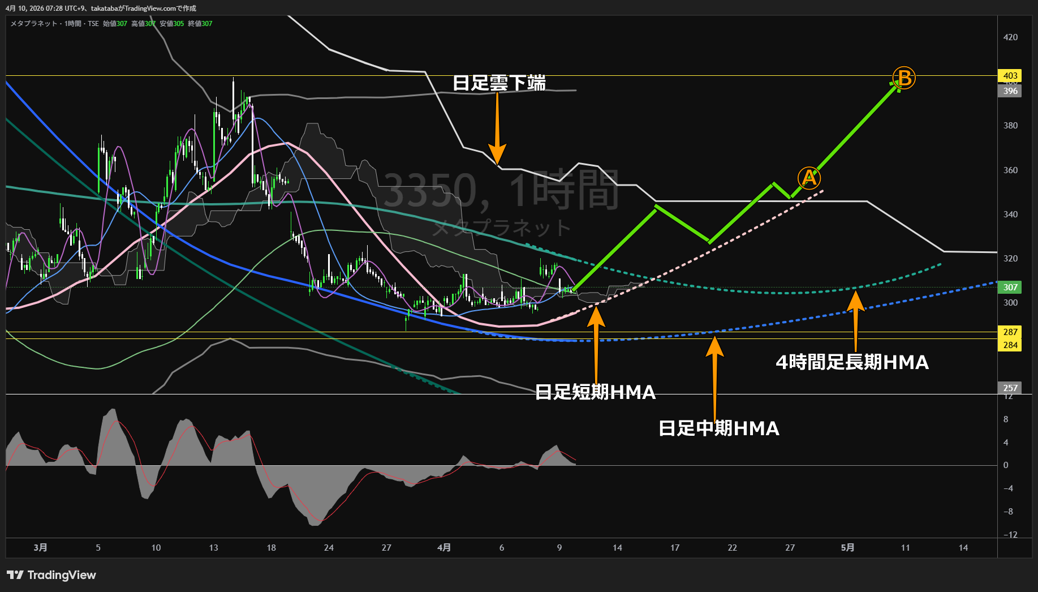Click the open value '始値307'
This screenshot has width=1038, height=592.
pos(115,24)
